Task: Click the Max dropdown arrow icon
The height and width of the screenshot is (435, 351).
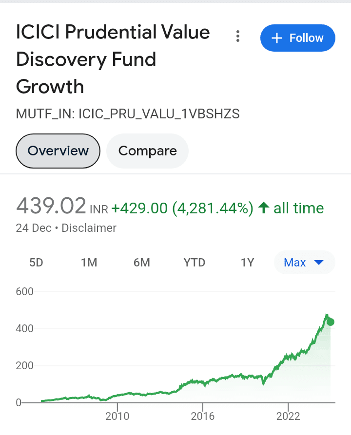Action: pos(319,263)
